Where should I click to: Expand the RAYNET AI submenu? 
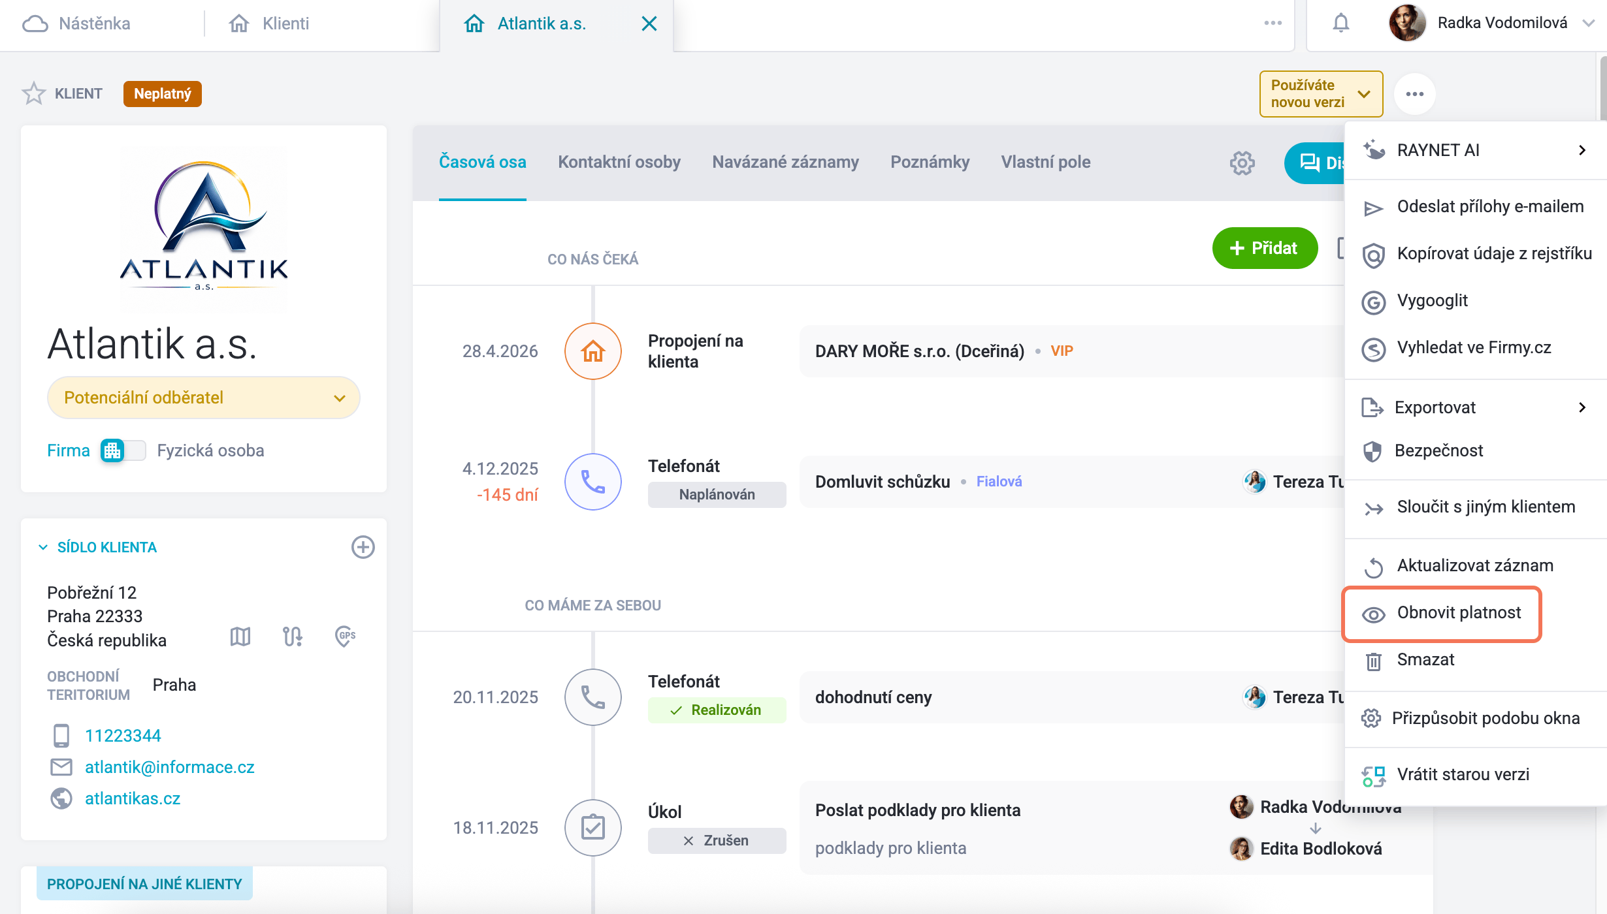[x=1476, y=150]
